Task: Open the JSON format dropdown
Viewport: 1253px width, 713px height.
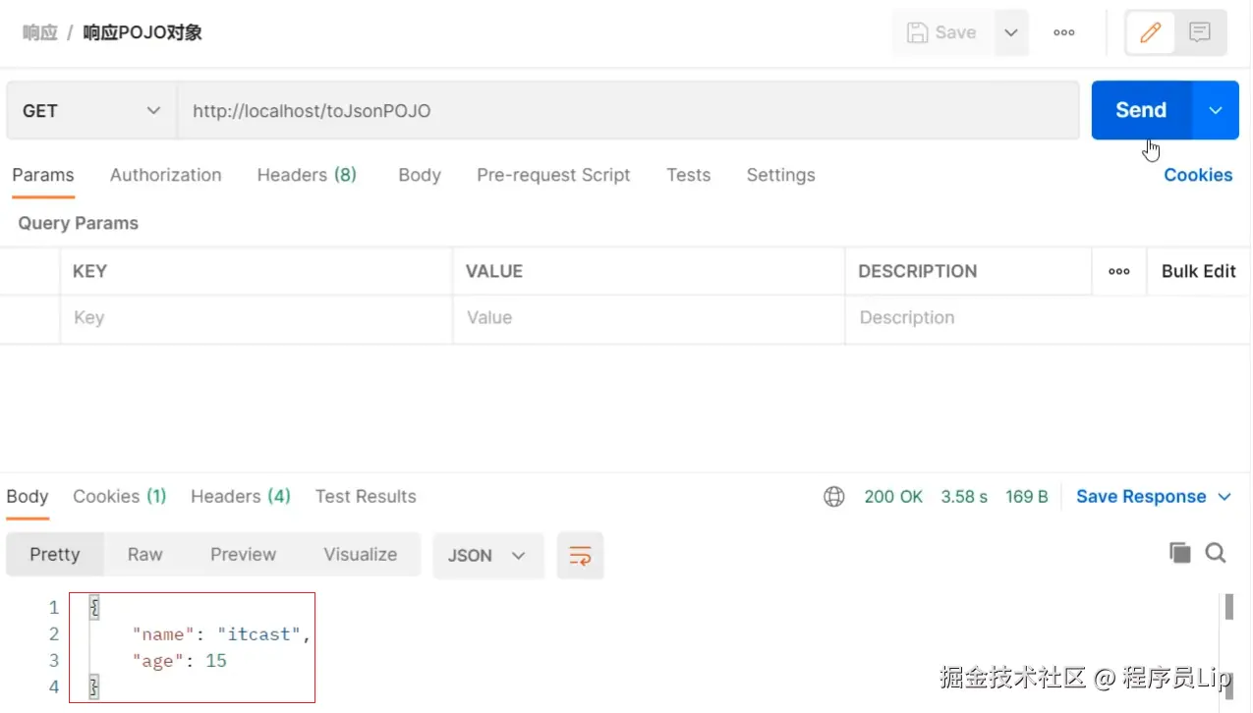Action: pyautogui.click(x=488, y=555)
